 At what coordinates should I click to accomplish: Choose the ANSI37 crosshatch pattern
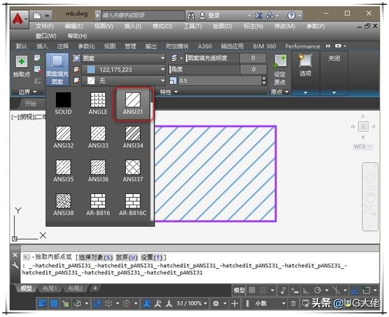coord(133,171)
